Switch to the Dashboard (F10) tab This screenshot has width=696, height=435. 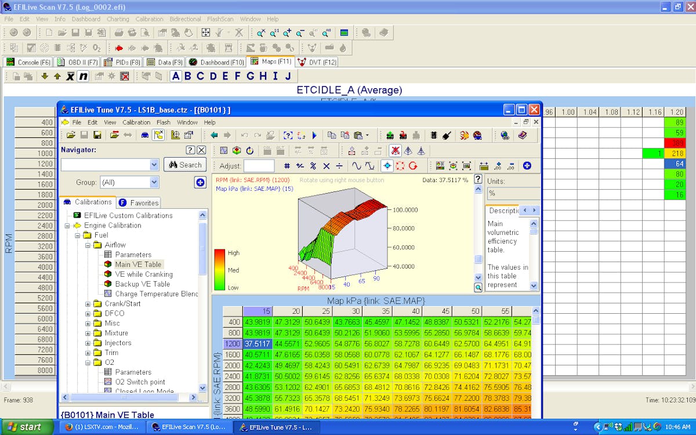coord(217,62)
